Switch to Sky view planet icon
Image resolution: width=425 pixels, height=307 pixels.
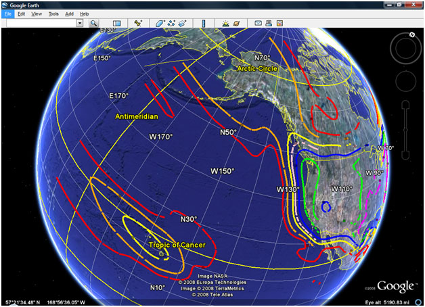click(x=236, y=24)
